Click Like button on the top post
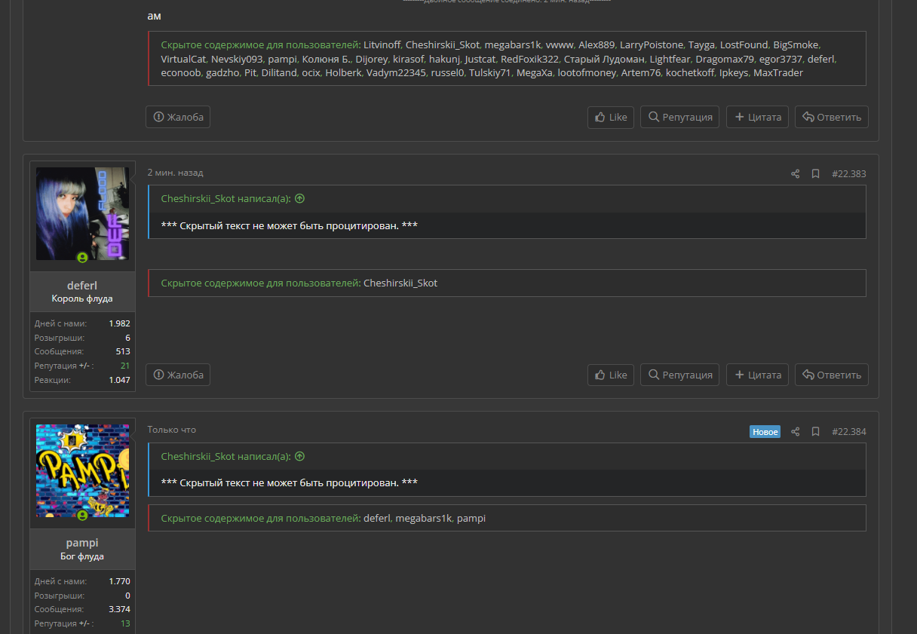Image resolution: width=917 pixels, height=634 pixels. [611, 117]
